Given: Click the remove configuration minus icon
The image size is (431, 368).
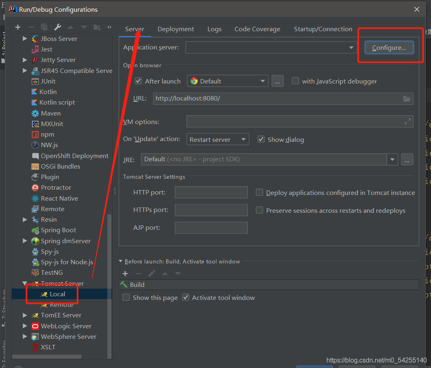Looking at the screenshot, I should [x=31, y=27].
